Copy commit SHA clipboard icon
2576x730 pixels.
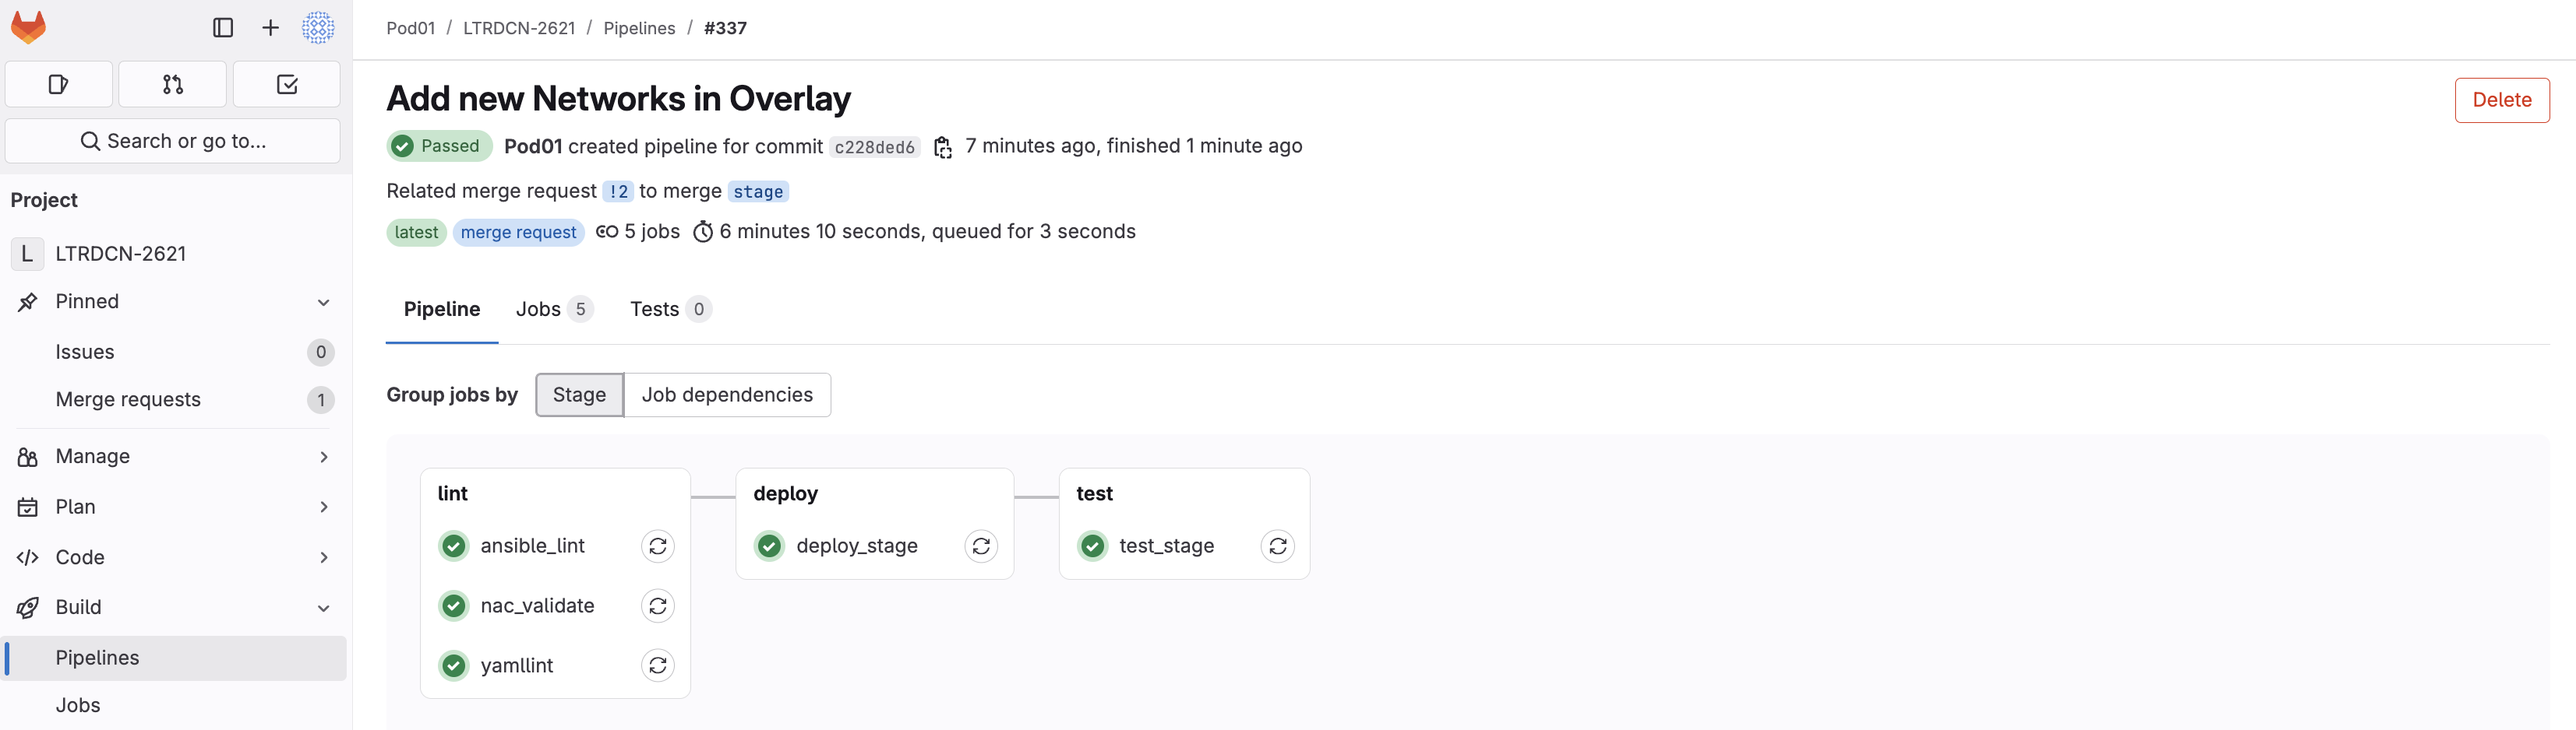point(942,148)
